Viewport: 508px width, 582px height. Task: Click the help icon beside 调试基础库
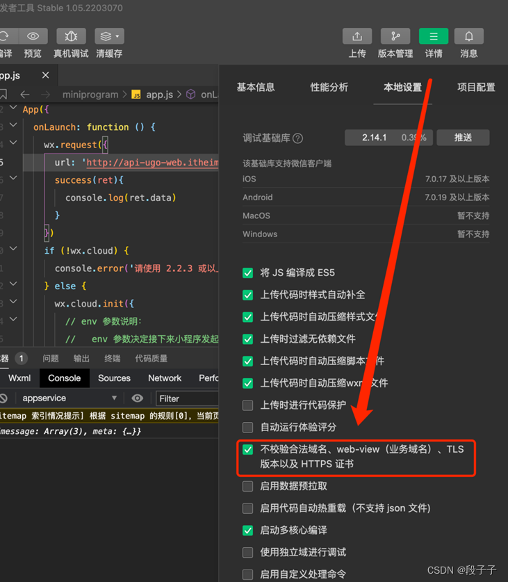coord(297,138)
